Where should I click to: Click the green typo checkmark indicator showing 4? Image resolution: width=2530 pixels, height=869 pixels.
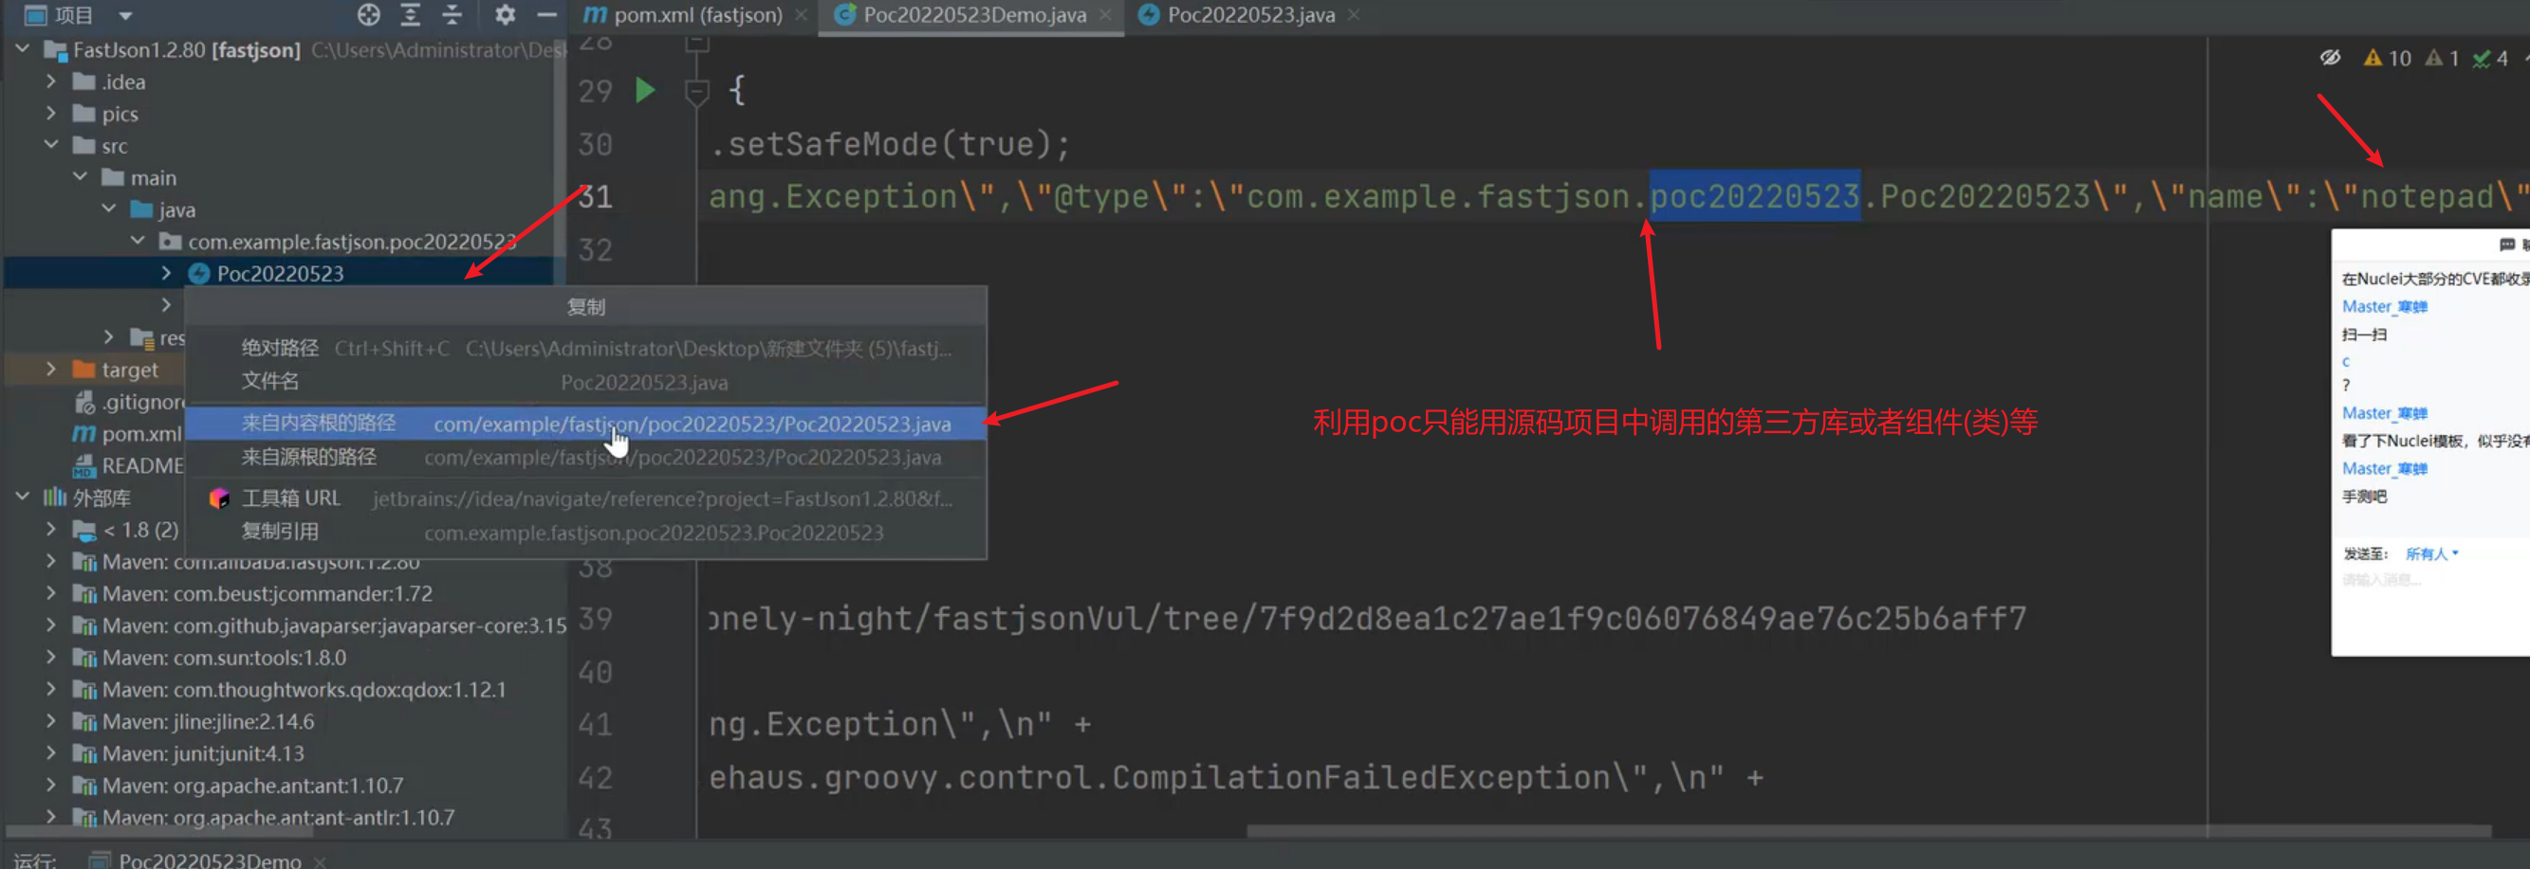click(2490, 59)
